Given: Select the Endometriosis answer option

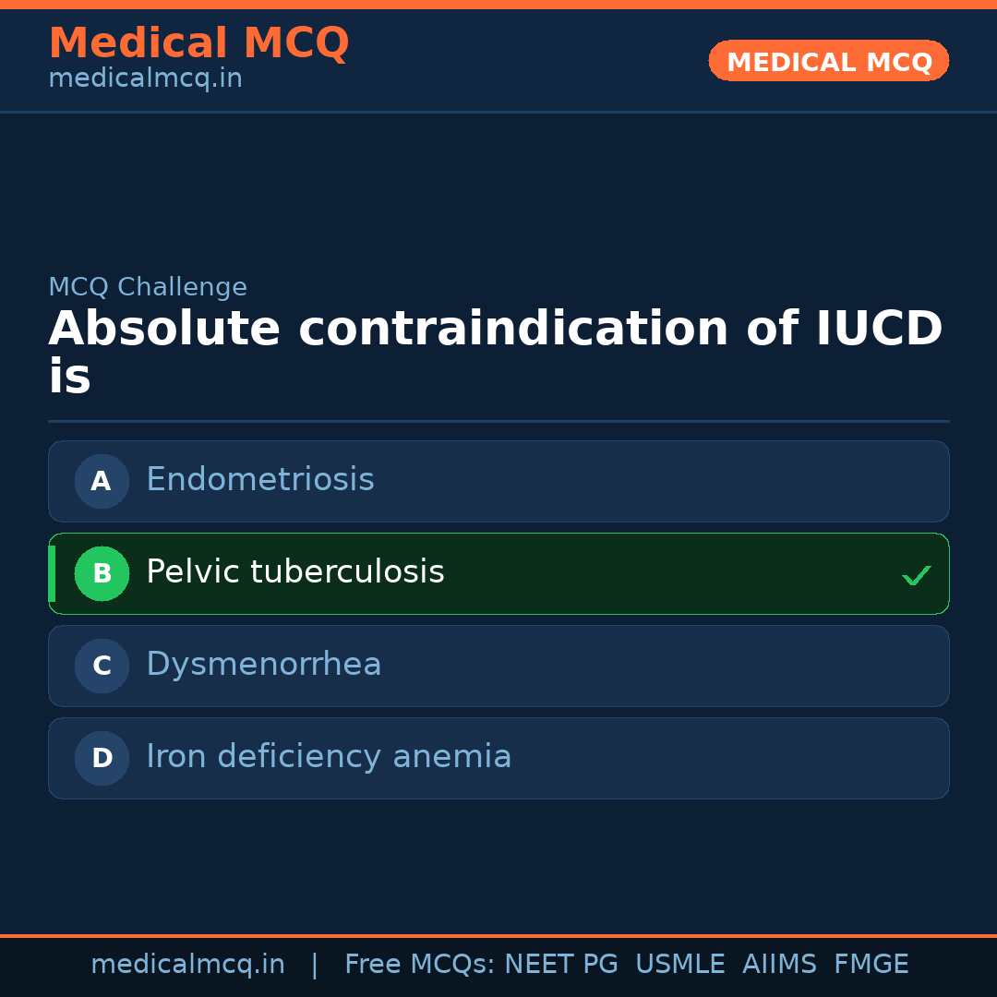Looking at the screenshot, I should [498, 481].
